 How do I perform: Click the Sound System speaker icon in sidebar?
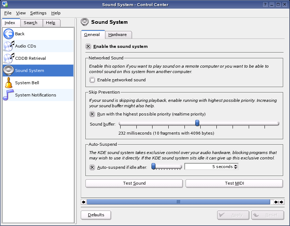[9, 71]
